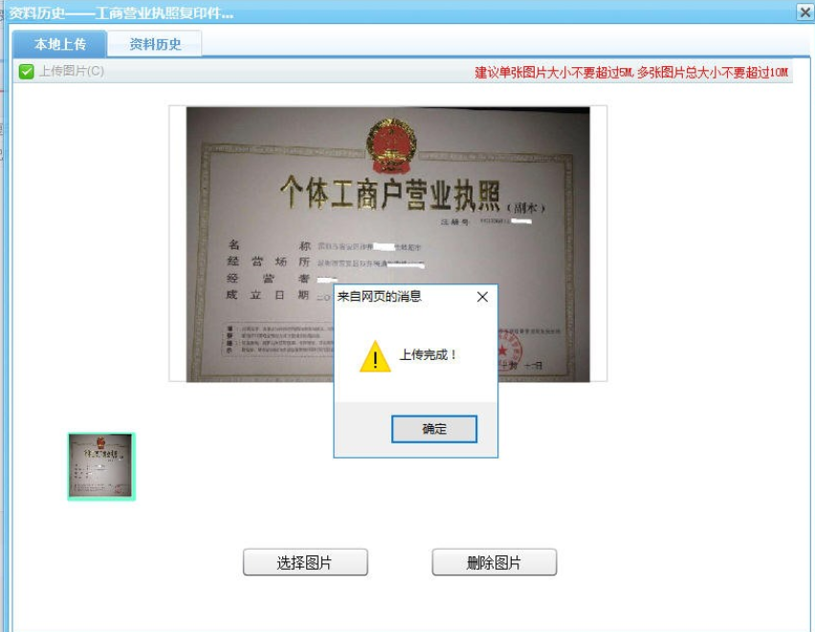This screenshot has width=815, height=632.
Task: Click 选择图片 to pick an image
Action: point(306,562)
